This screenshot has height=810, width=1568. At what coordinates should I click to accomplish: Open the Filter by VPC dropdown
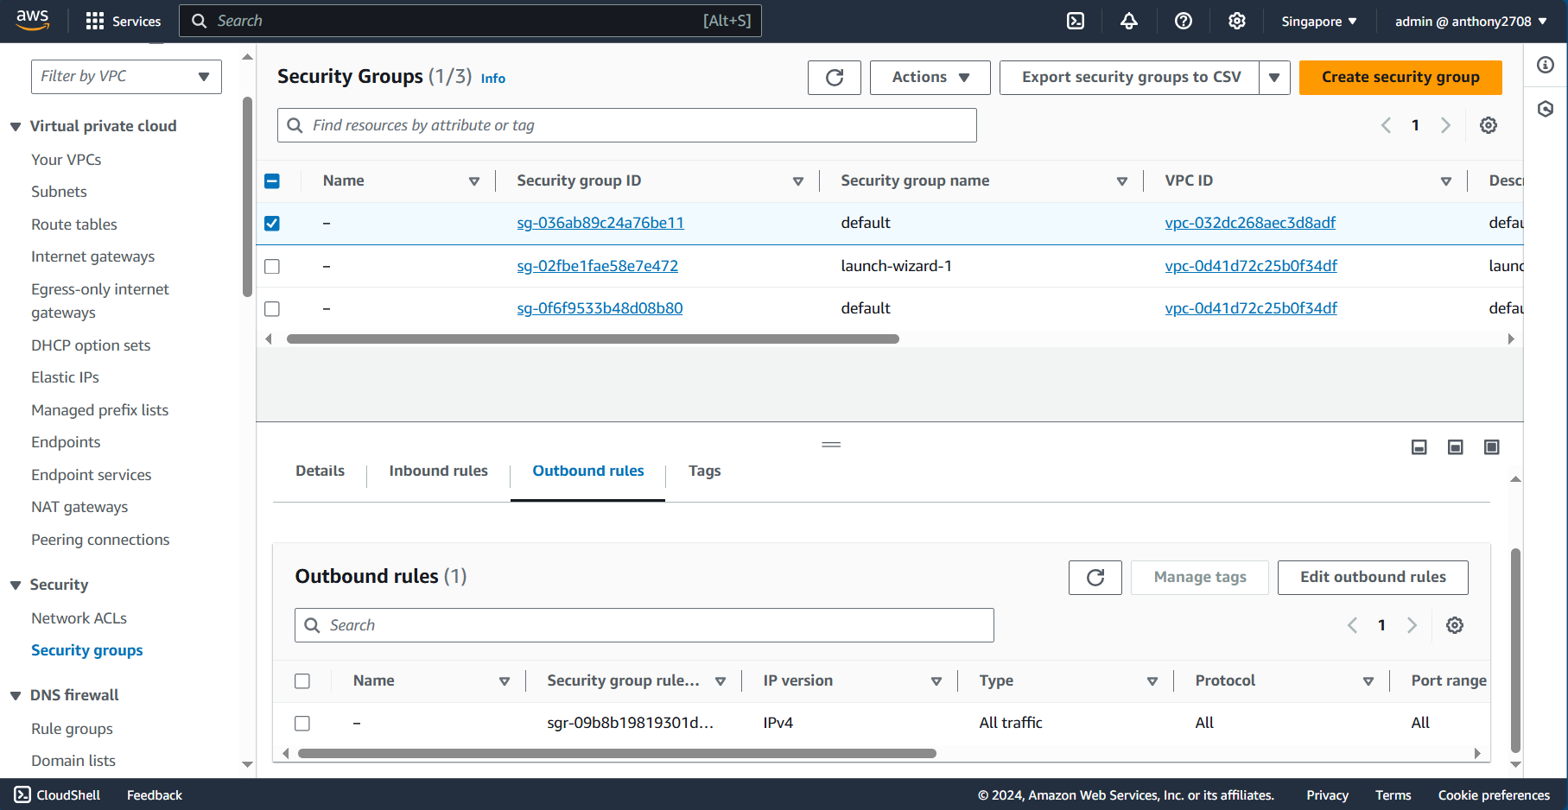point(126,77)
